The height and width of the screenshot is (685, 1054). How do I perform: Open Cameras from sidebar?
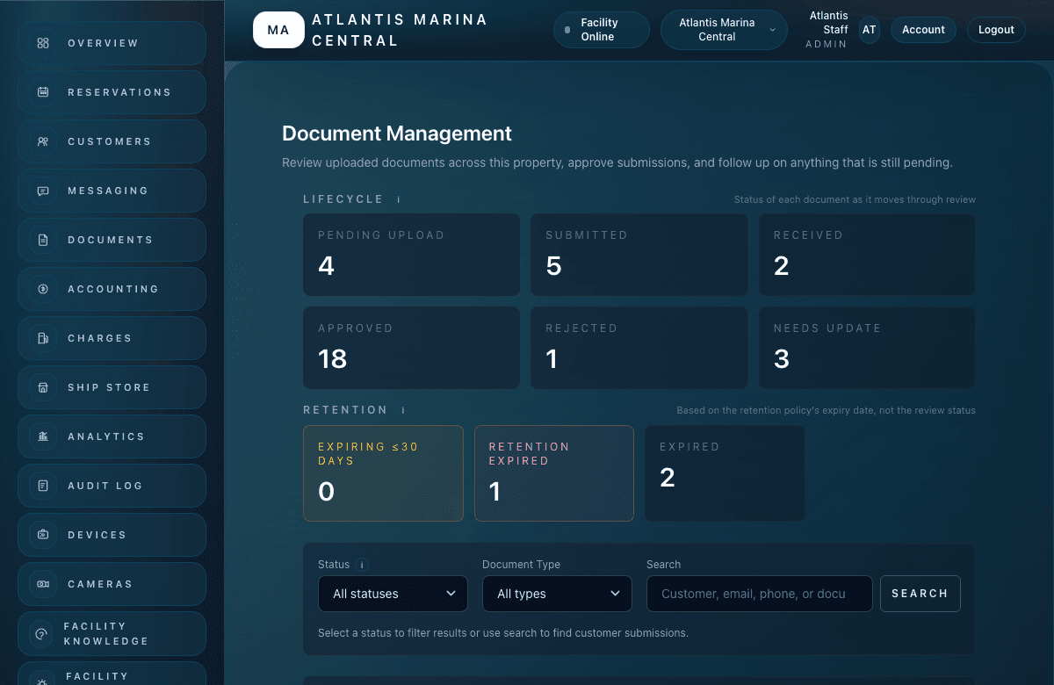tap(112, 584)
